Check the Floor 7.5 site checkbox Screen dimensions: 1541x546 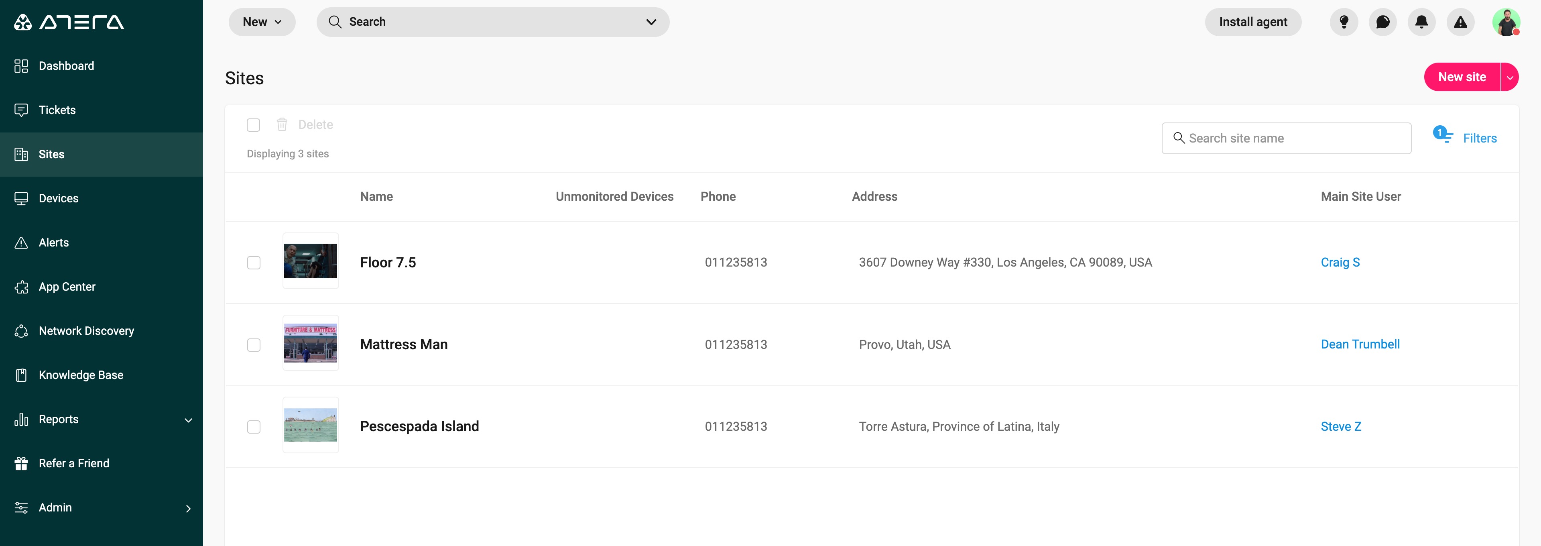tap(254, 263)
